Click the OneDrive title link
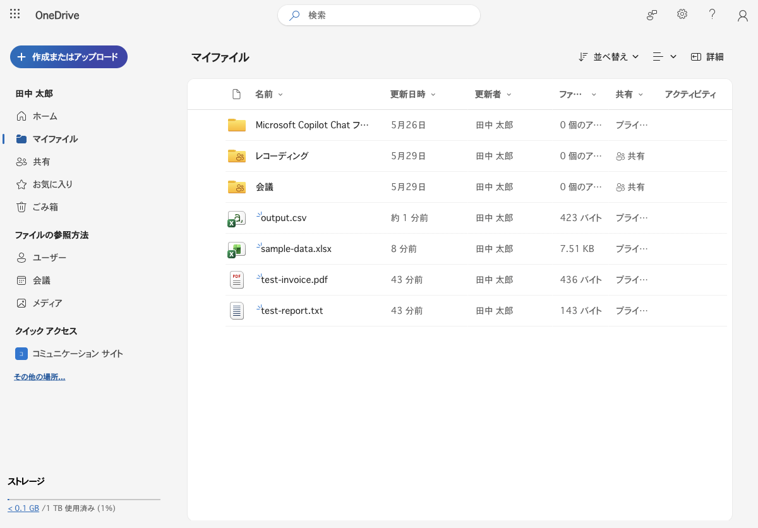This screenshot has height=528, width=758. pos(57,15)
